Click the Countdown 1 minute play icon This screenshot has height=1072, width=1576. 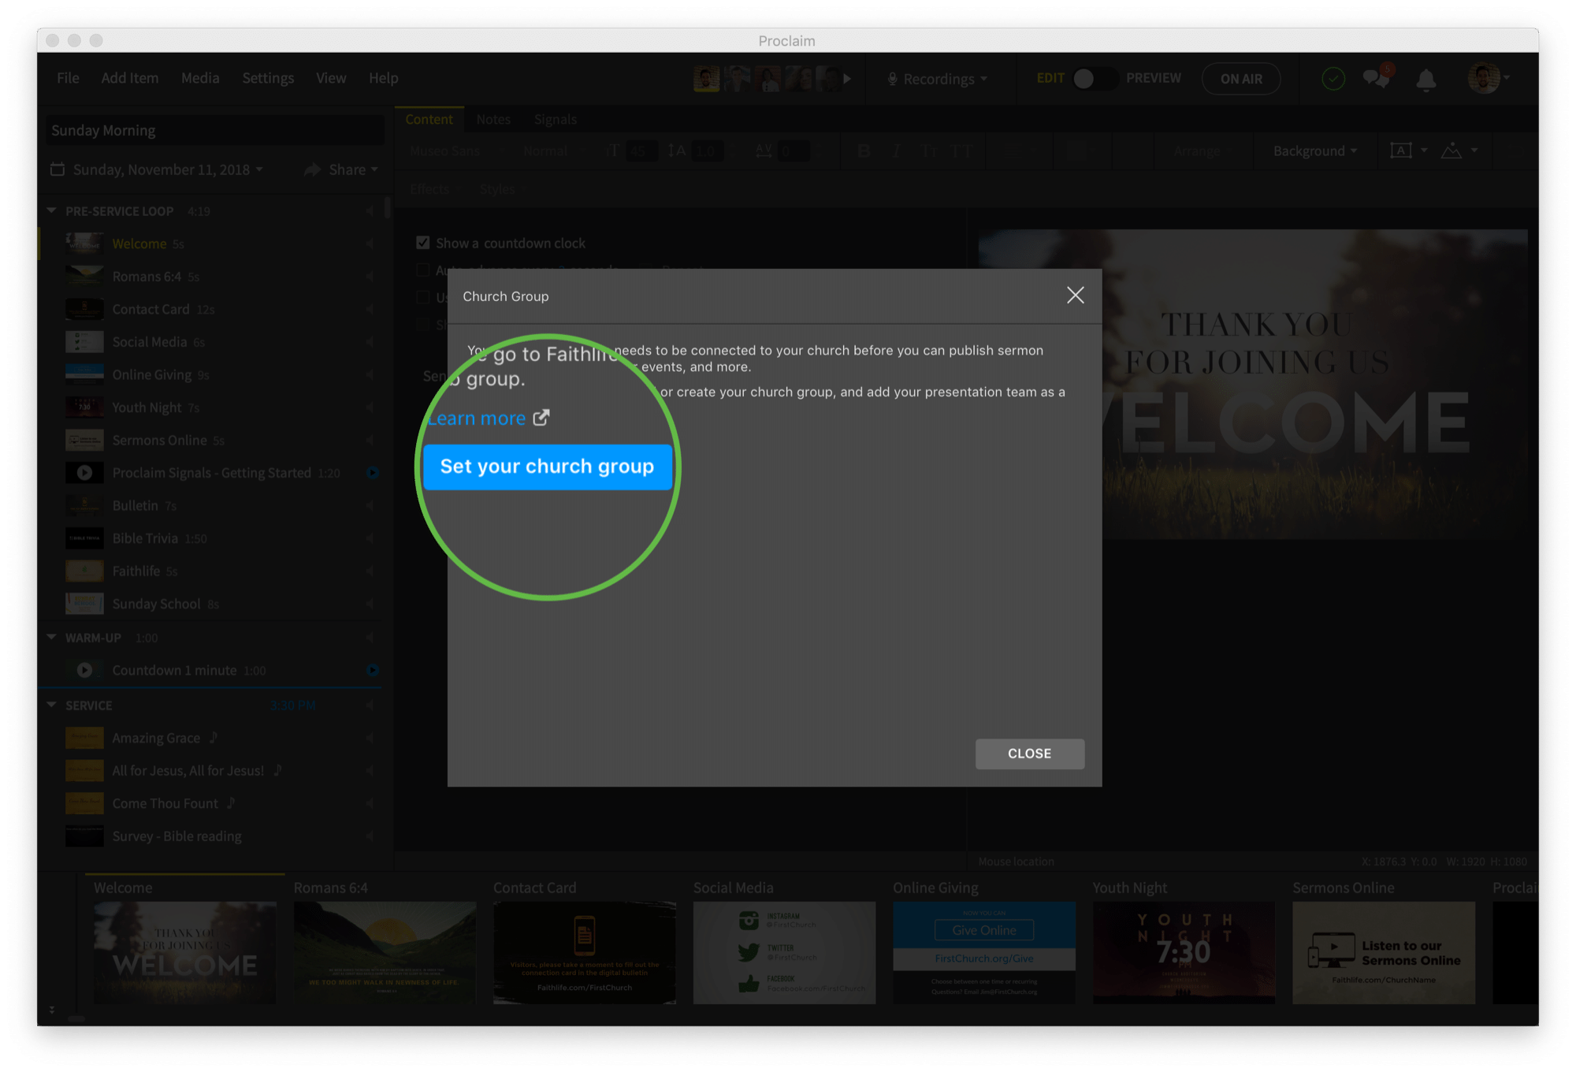[x=84, y=670]
